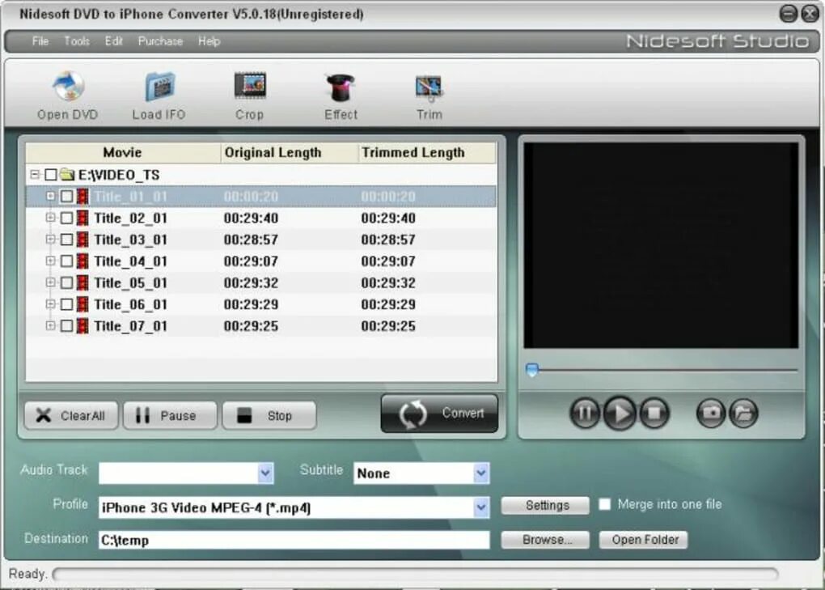Click original length 00:29:40
Viewport: 825px width, 590px height.
pos(251,218)
